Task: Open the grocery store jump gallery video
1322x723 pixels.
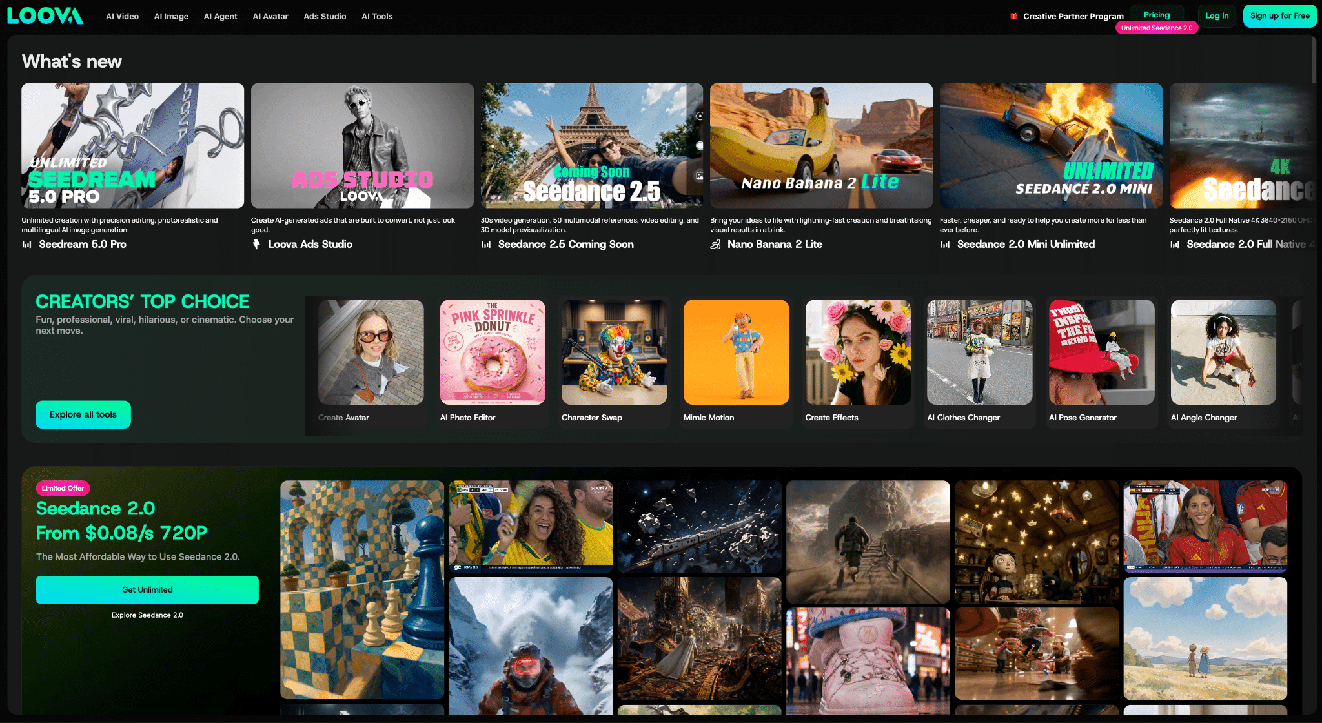Action: (1037, 653)
